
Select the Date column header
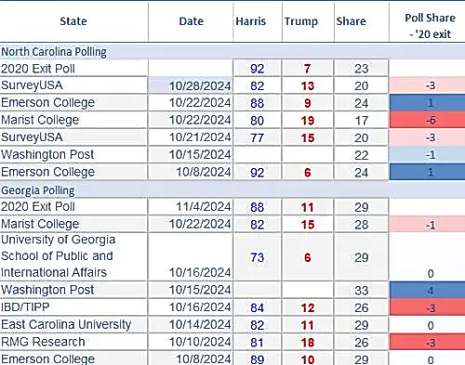191,21
